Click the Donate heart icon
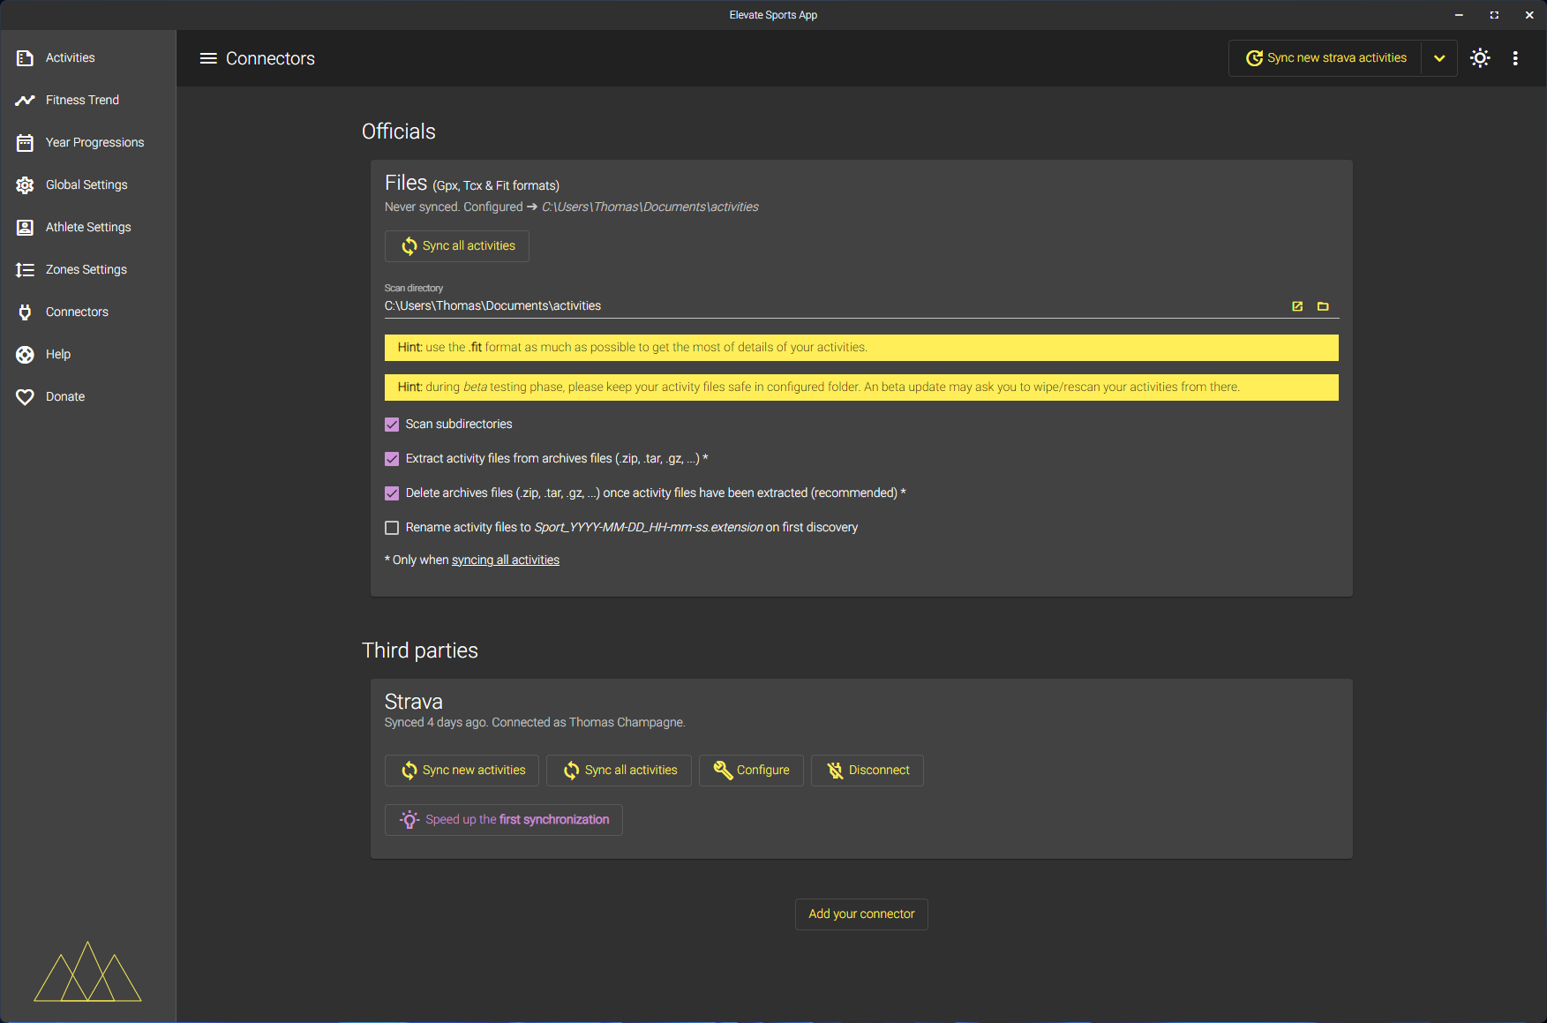 pos(25,397)
